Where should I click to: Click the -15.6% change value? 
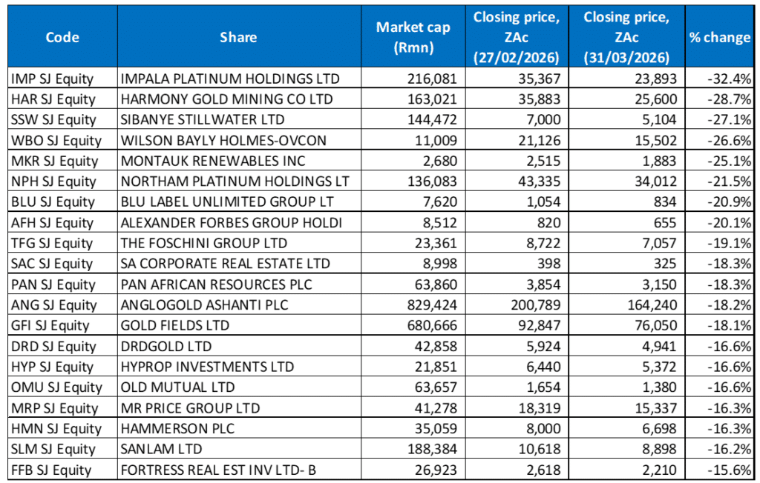[733, 470]
